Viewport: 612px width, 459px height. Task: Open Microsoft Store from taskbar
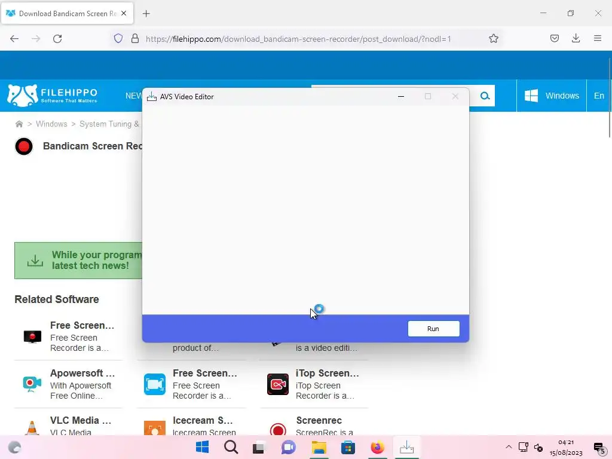pos(348,447)
